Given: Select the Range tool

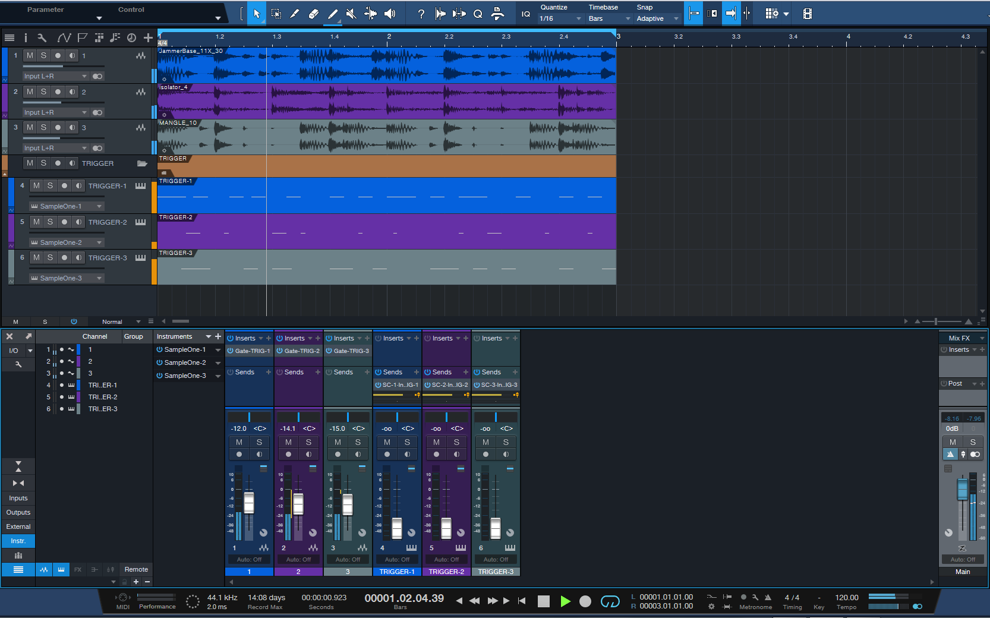Looking at the screenshot, I should pyautogui.click(x=276, y=14).
